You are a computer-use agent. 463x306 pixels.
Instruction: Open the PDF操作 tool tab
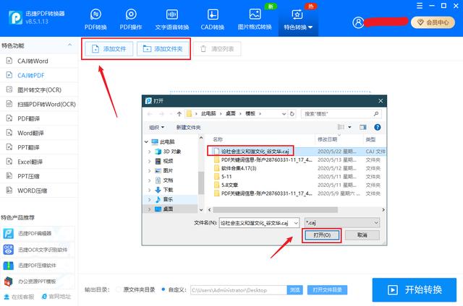coord(131,19)
